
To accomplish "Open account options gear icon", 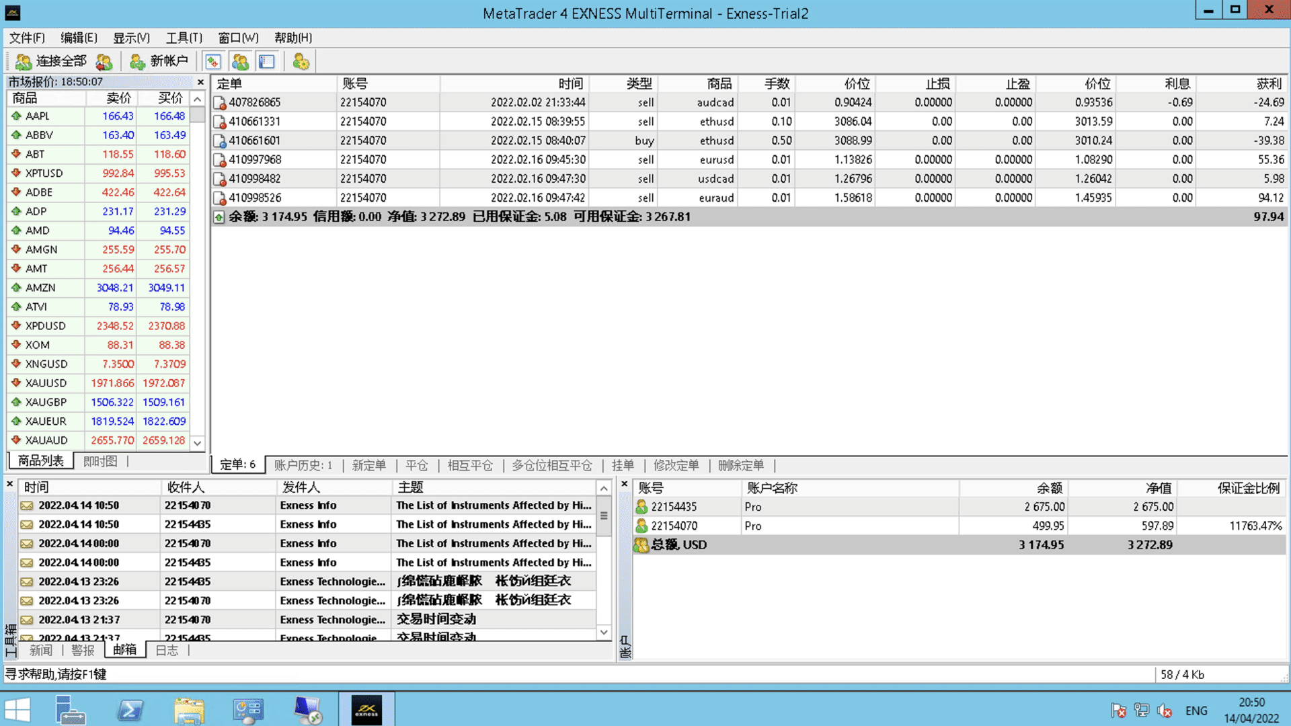I will (301, 62).
